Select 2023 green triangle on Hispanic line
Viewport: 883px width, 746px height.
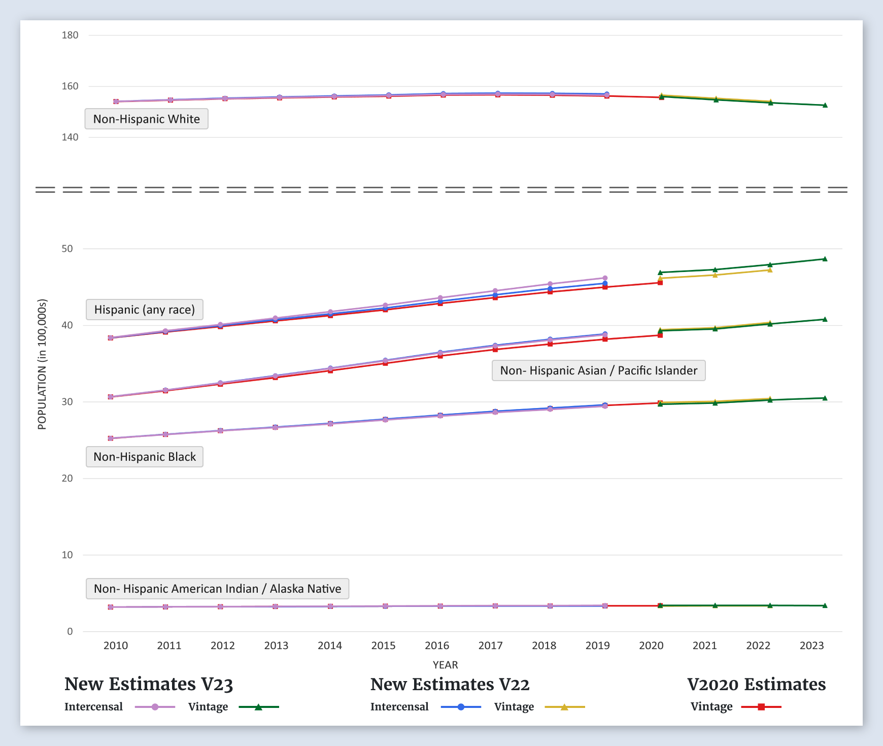coord(825,259)
